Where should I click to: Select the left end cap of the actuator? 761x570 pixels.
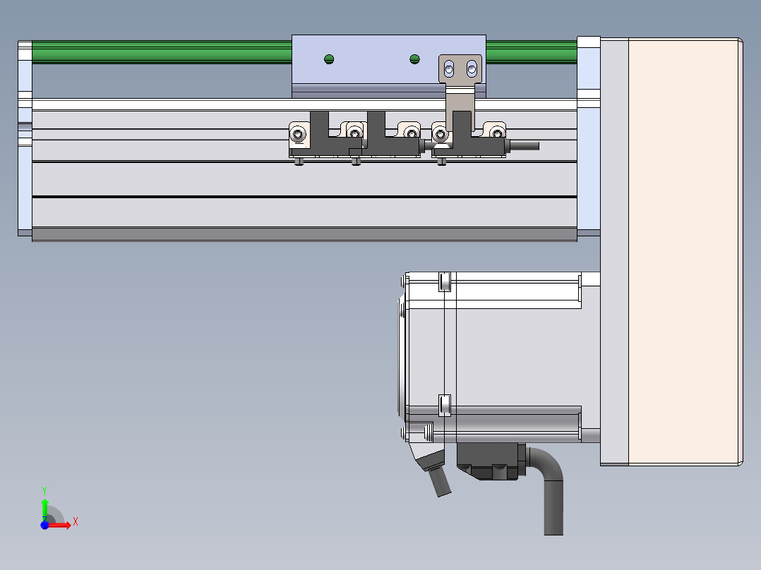click(25, 138)
